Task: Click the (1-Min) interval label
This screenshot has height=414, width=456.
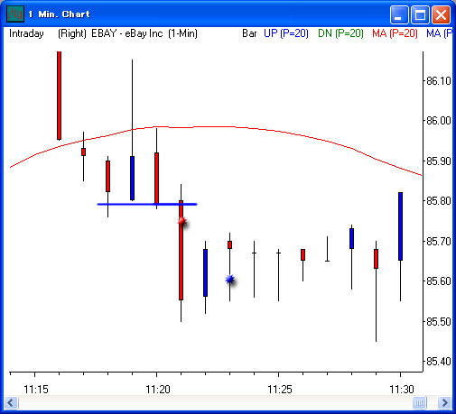Action: pos(182,33)
